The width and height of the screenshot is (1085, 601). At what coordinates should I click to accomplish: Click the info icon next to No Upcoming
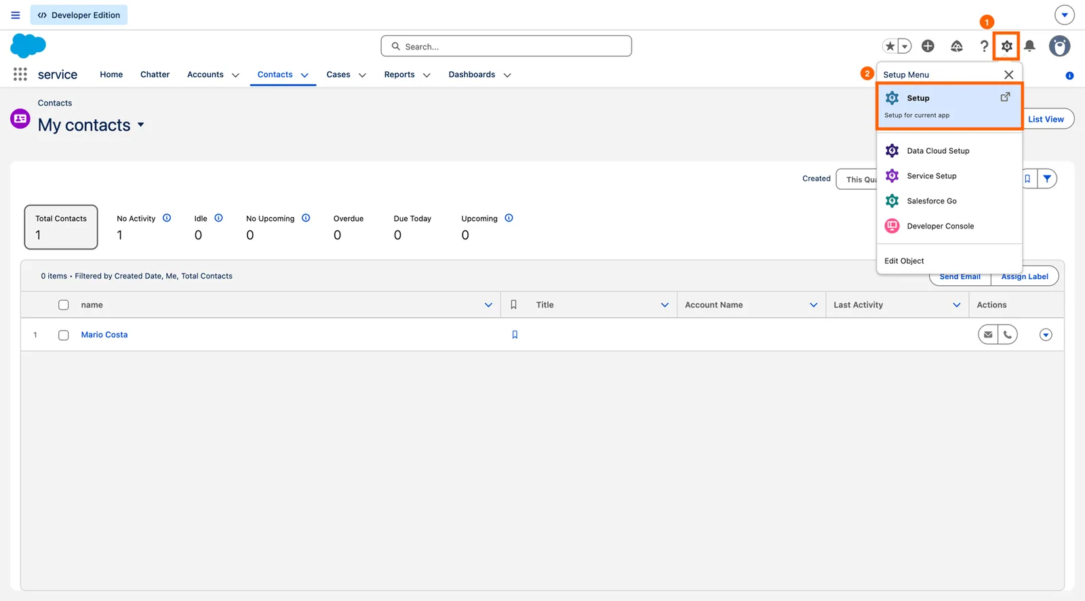(306, 218)
